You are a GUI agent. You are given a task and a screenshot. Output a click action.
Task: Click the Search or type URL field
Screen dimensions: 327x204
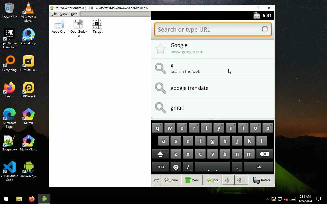[x=213, y=29]
